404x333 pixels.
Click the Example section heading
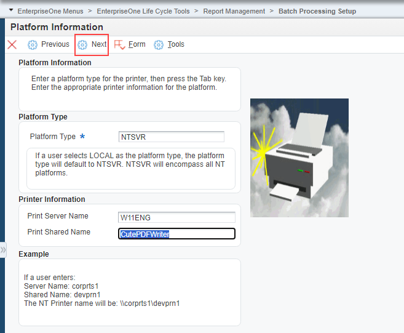(x=34, y=254)
